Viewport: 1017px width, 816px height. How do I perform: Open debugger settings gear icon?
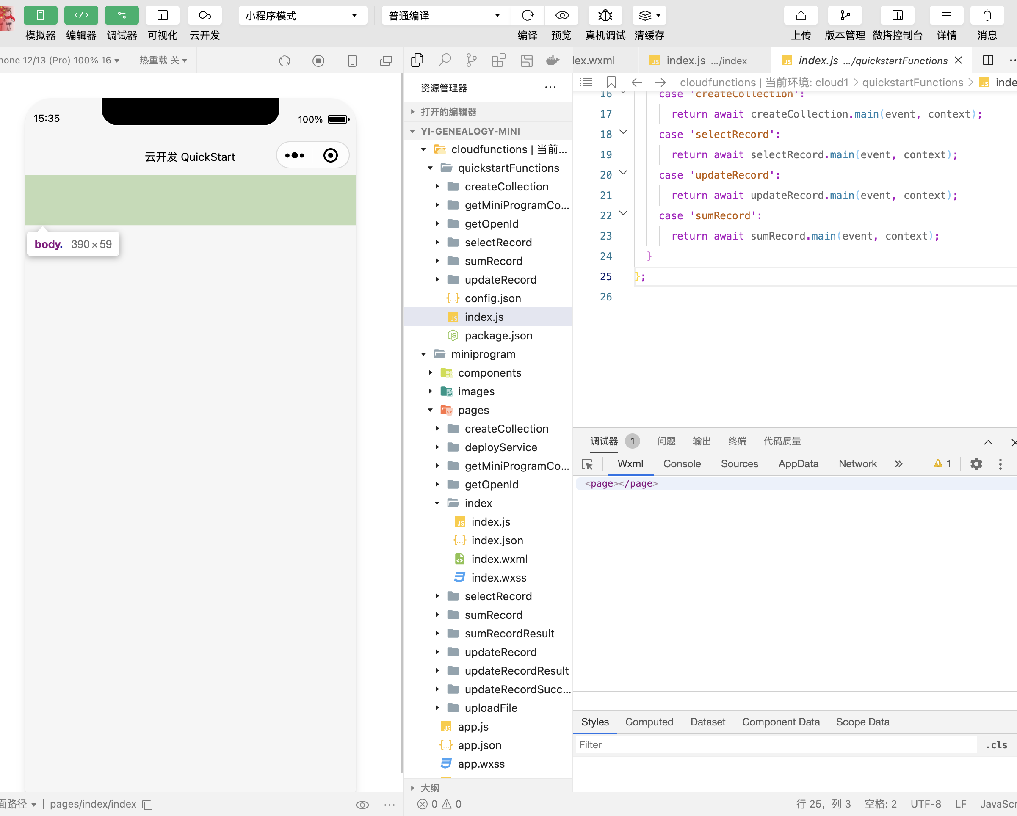coord(976,464)
